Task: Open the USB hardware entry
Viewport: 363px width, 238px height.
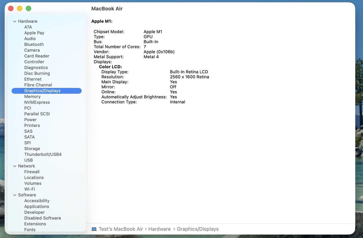Action: coord(29,160)
